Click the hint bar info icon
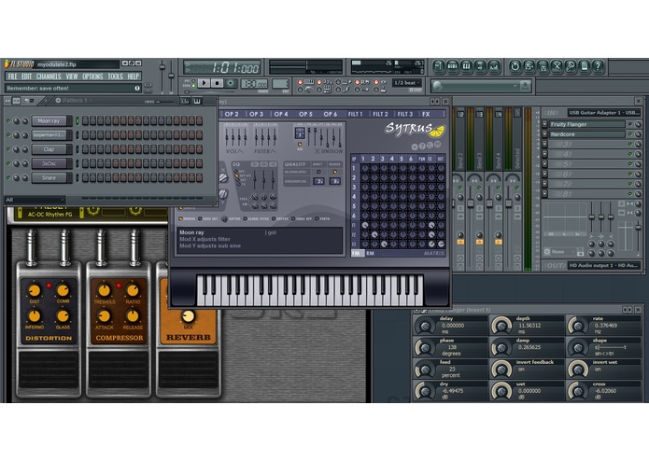The width and height of the screenshot is (649, 461). 137,88
